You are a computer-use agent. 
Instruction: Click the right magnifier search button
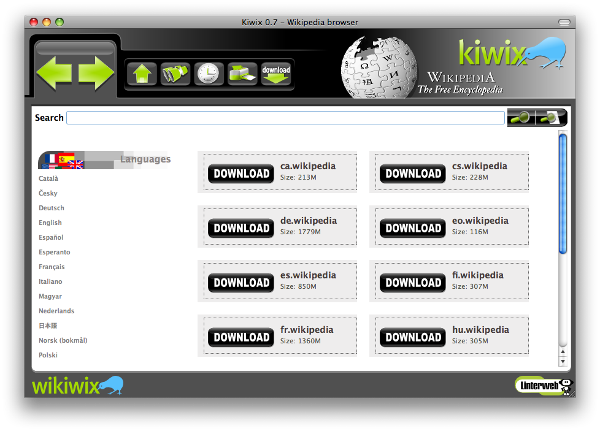(551, 118)
